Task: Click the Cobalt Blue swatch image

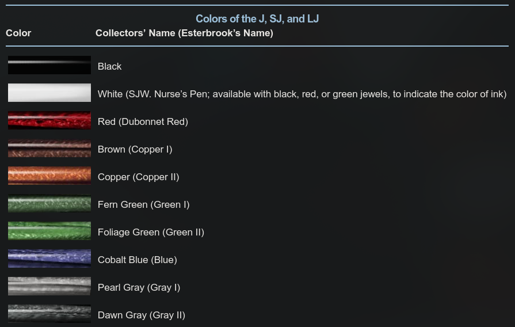Action: click(49, 258)
